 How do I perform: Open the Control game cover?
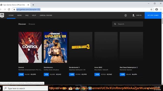pyautogui.click(x=30, y=47)
